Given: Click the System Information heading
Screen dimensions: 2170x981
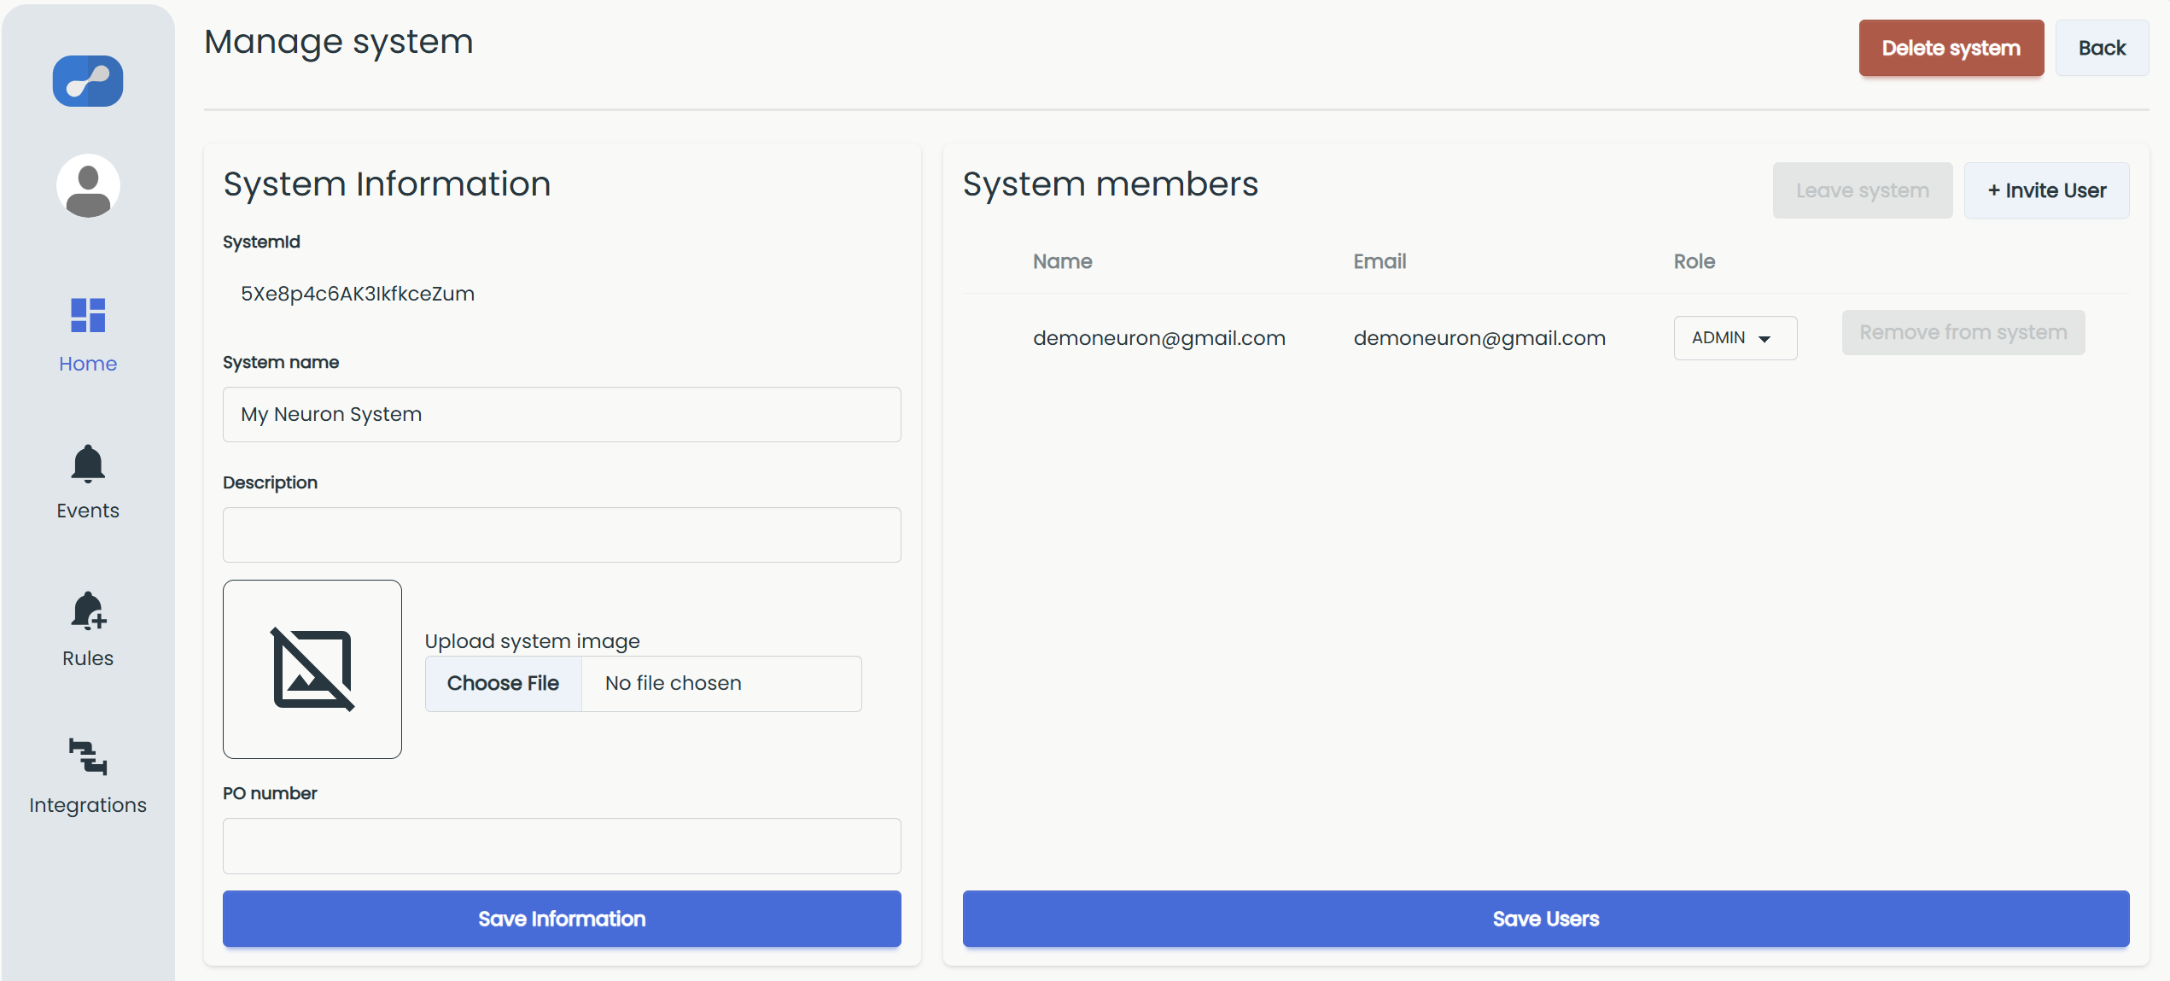Looking at the screenshot, I should [x=387, y=184].
